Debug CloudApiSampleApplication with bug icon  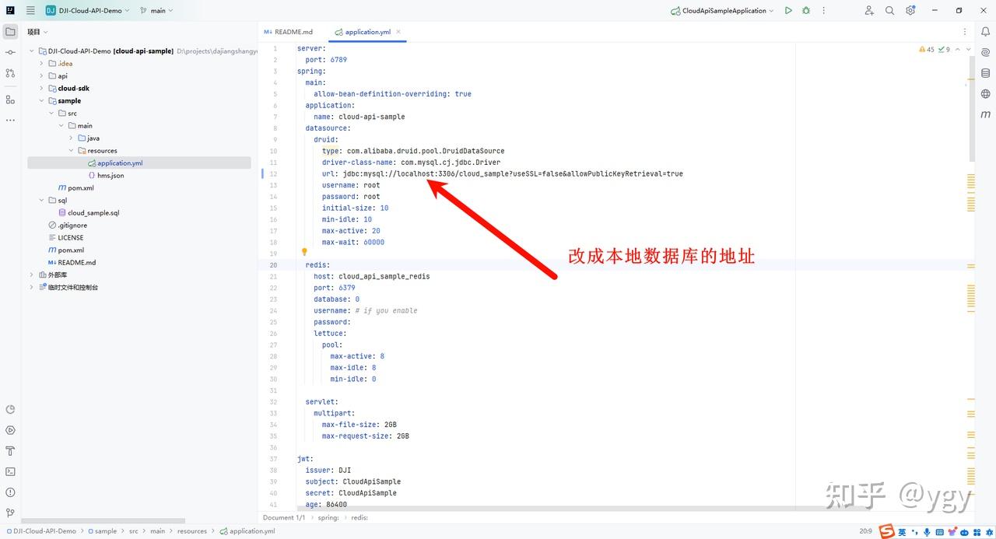click(806, 10)
